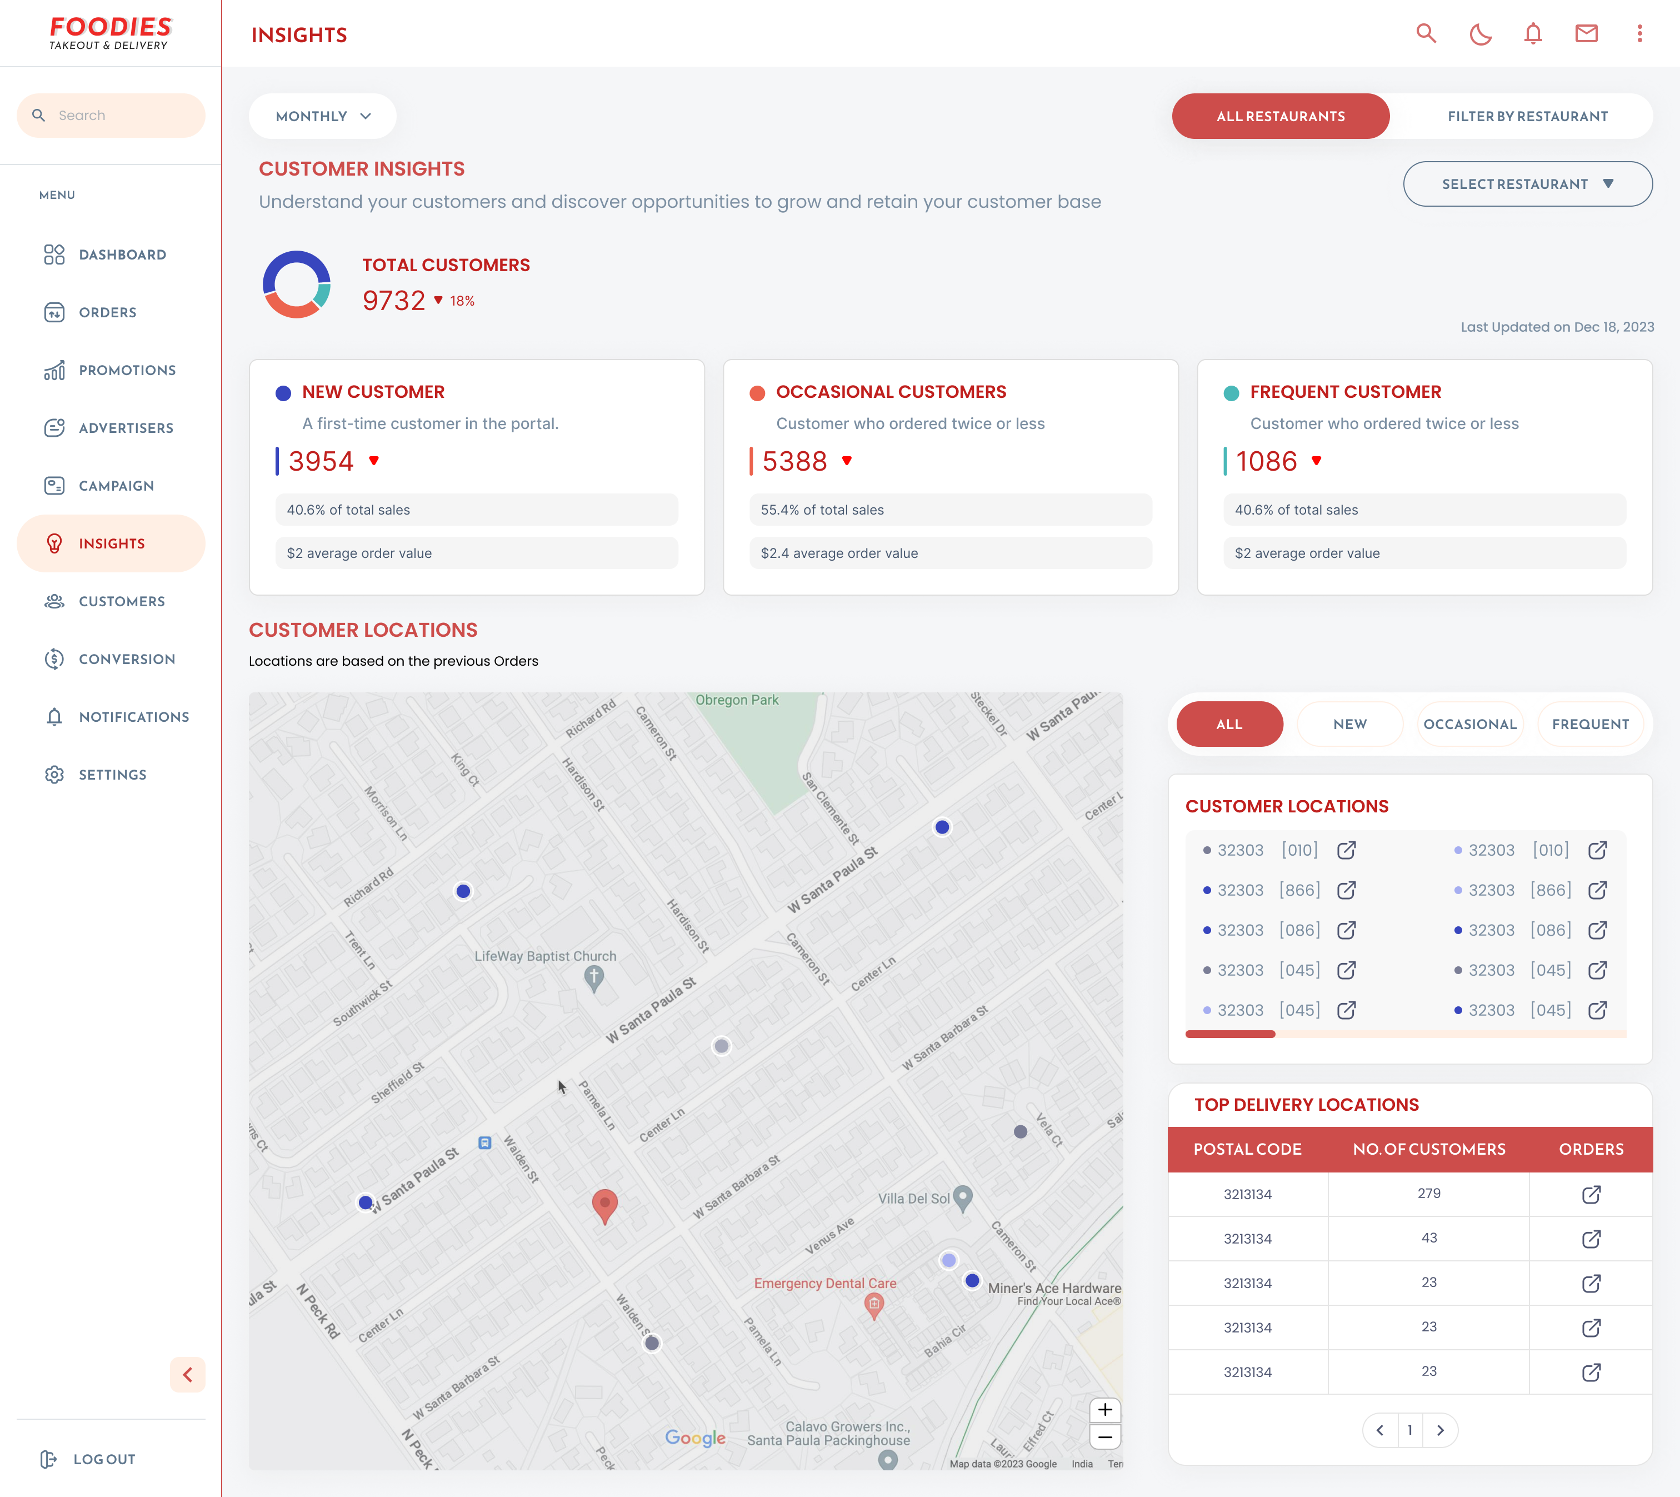The width and height of the screenshot is (1680, 1497).
Task: Switch to the Occasional locations tab
Action: point(1469,724)
